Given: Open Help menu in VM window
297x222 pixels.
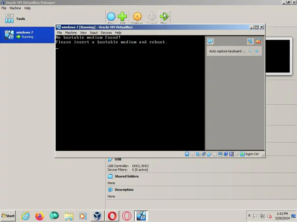Looking at the screenshot, I should (118, 33).
